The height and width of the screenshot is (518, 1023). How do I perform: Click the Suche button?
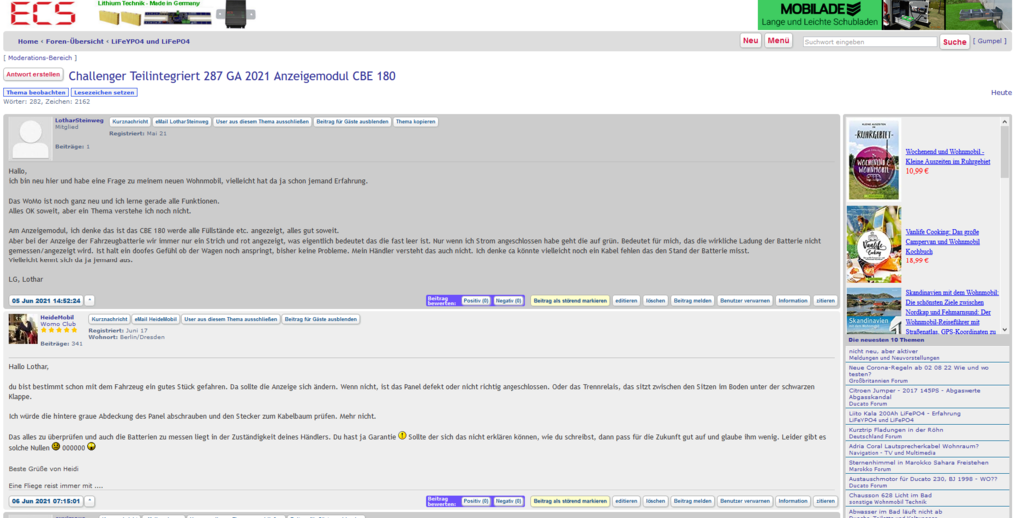point(954,42)
